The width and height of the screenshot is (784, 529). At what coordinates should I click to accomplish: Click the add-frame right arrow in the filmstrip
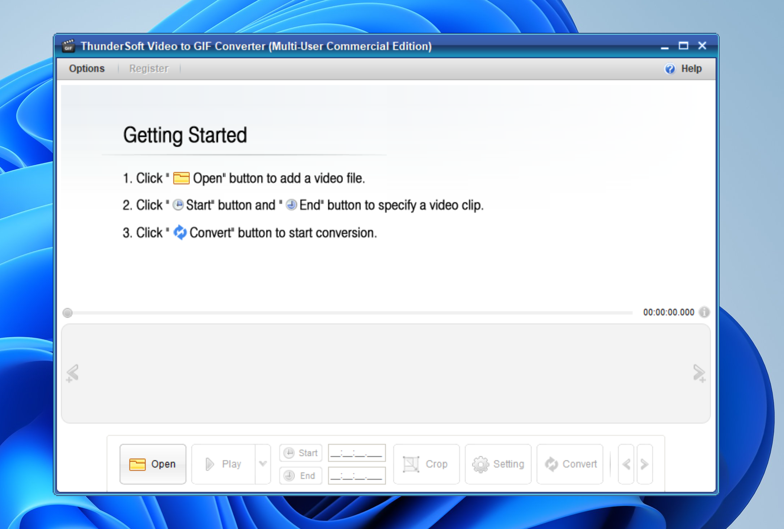[x=699, y=373]
